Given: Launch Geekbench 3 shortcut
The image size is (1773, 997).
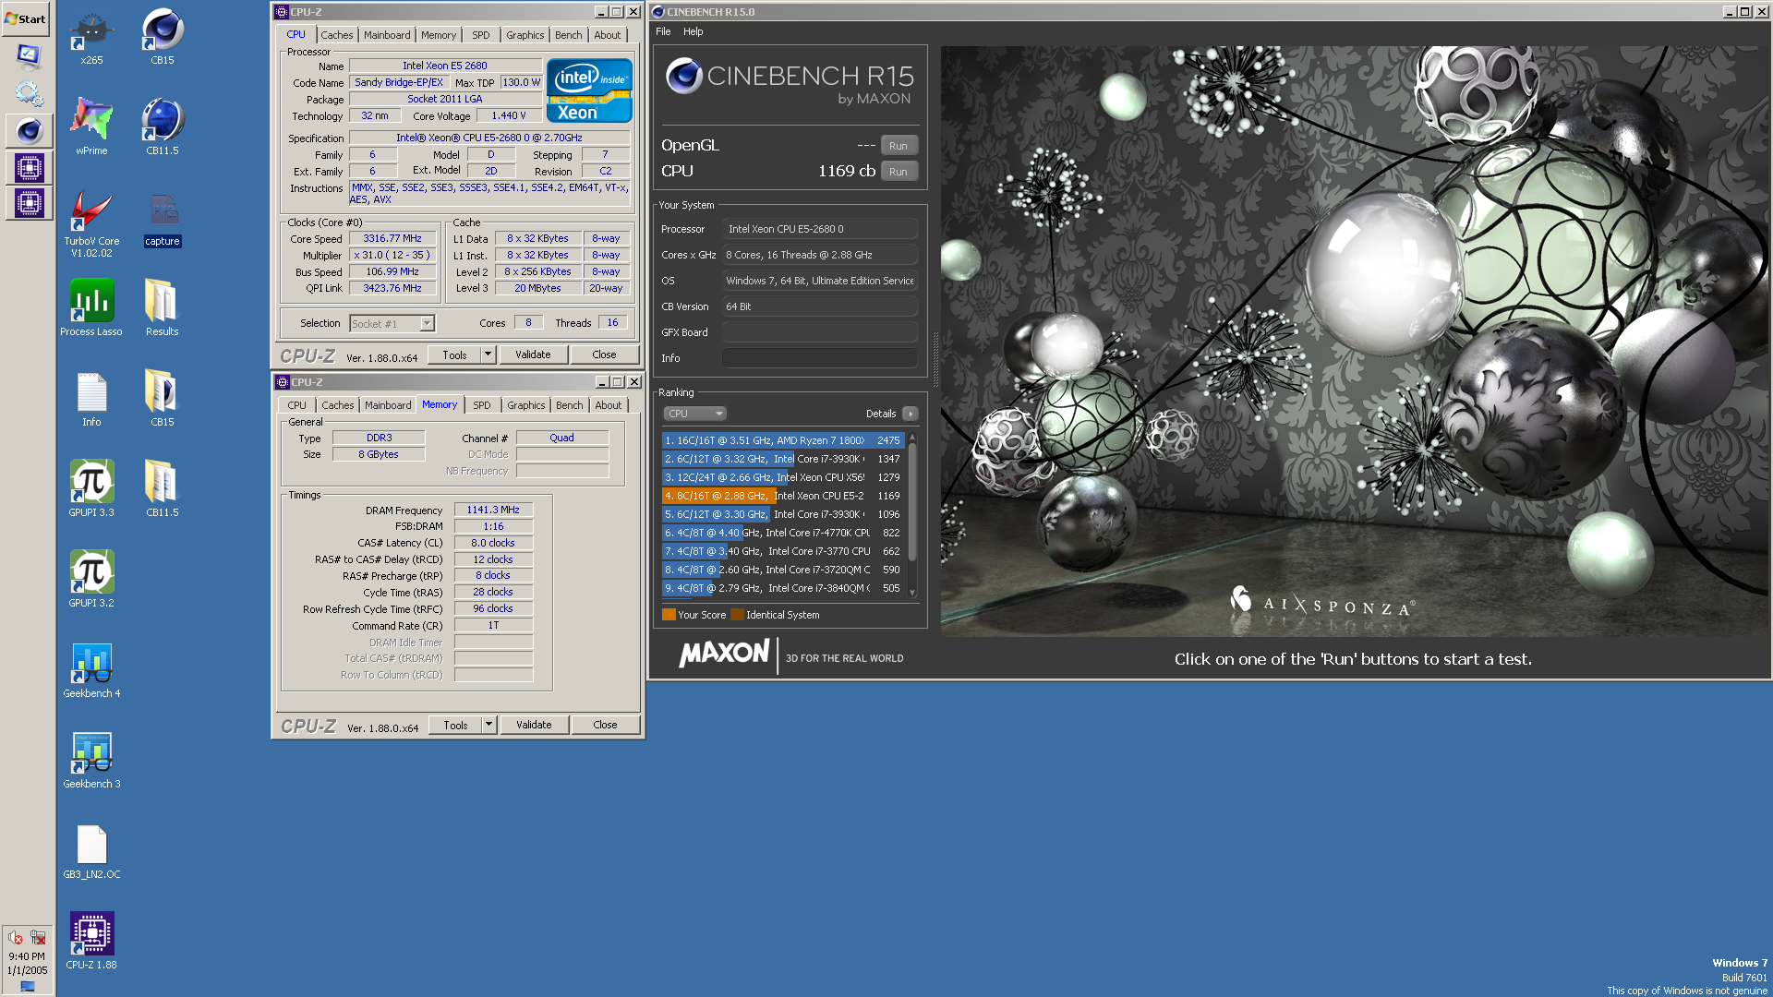Looking at the screenshot, I should pos(91,760).
